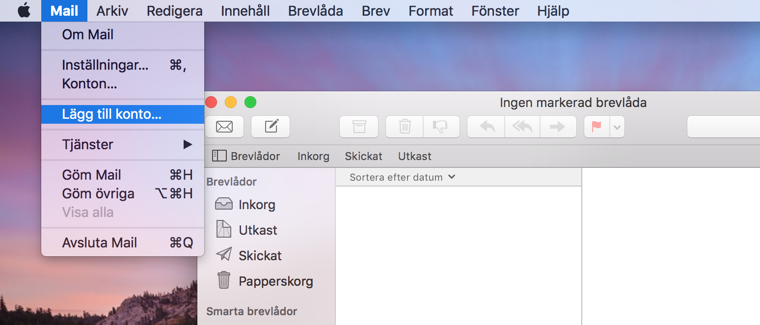Image resolution: width=760 pixels, height=325 pixels.
Task: Click the window title Ingen markerad brevlåda
Action: (x=573, y=103)
